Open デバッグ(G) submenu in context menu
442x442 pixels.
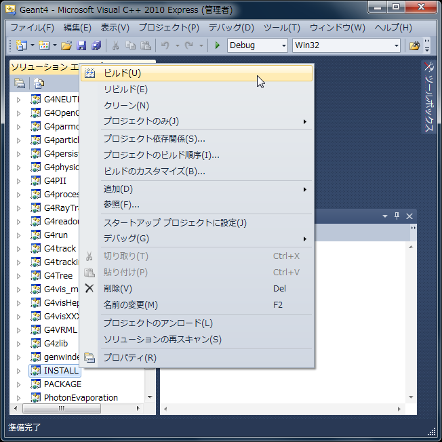197,239
